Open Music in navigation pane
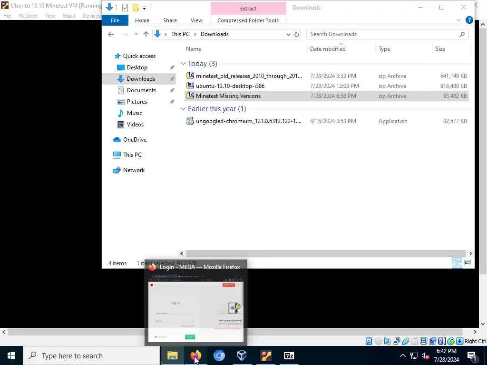The width and height of the screenshot is (487, 365). click(x=134, y=113)
